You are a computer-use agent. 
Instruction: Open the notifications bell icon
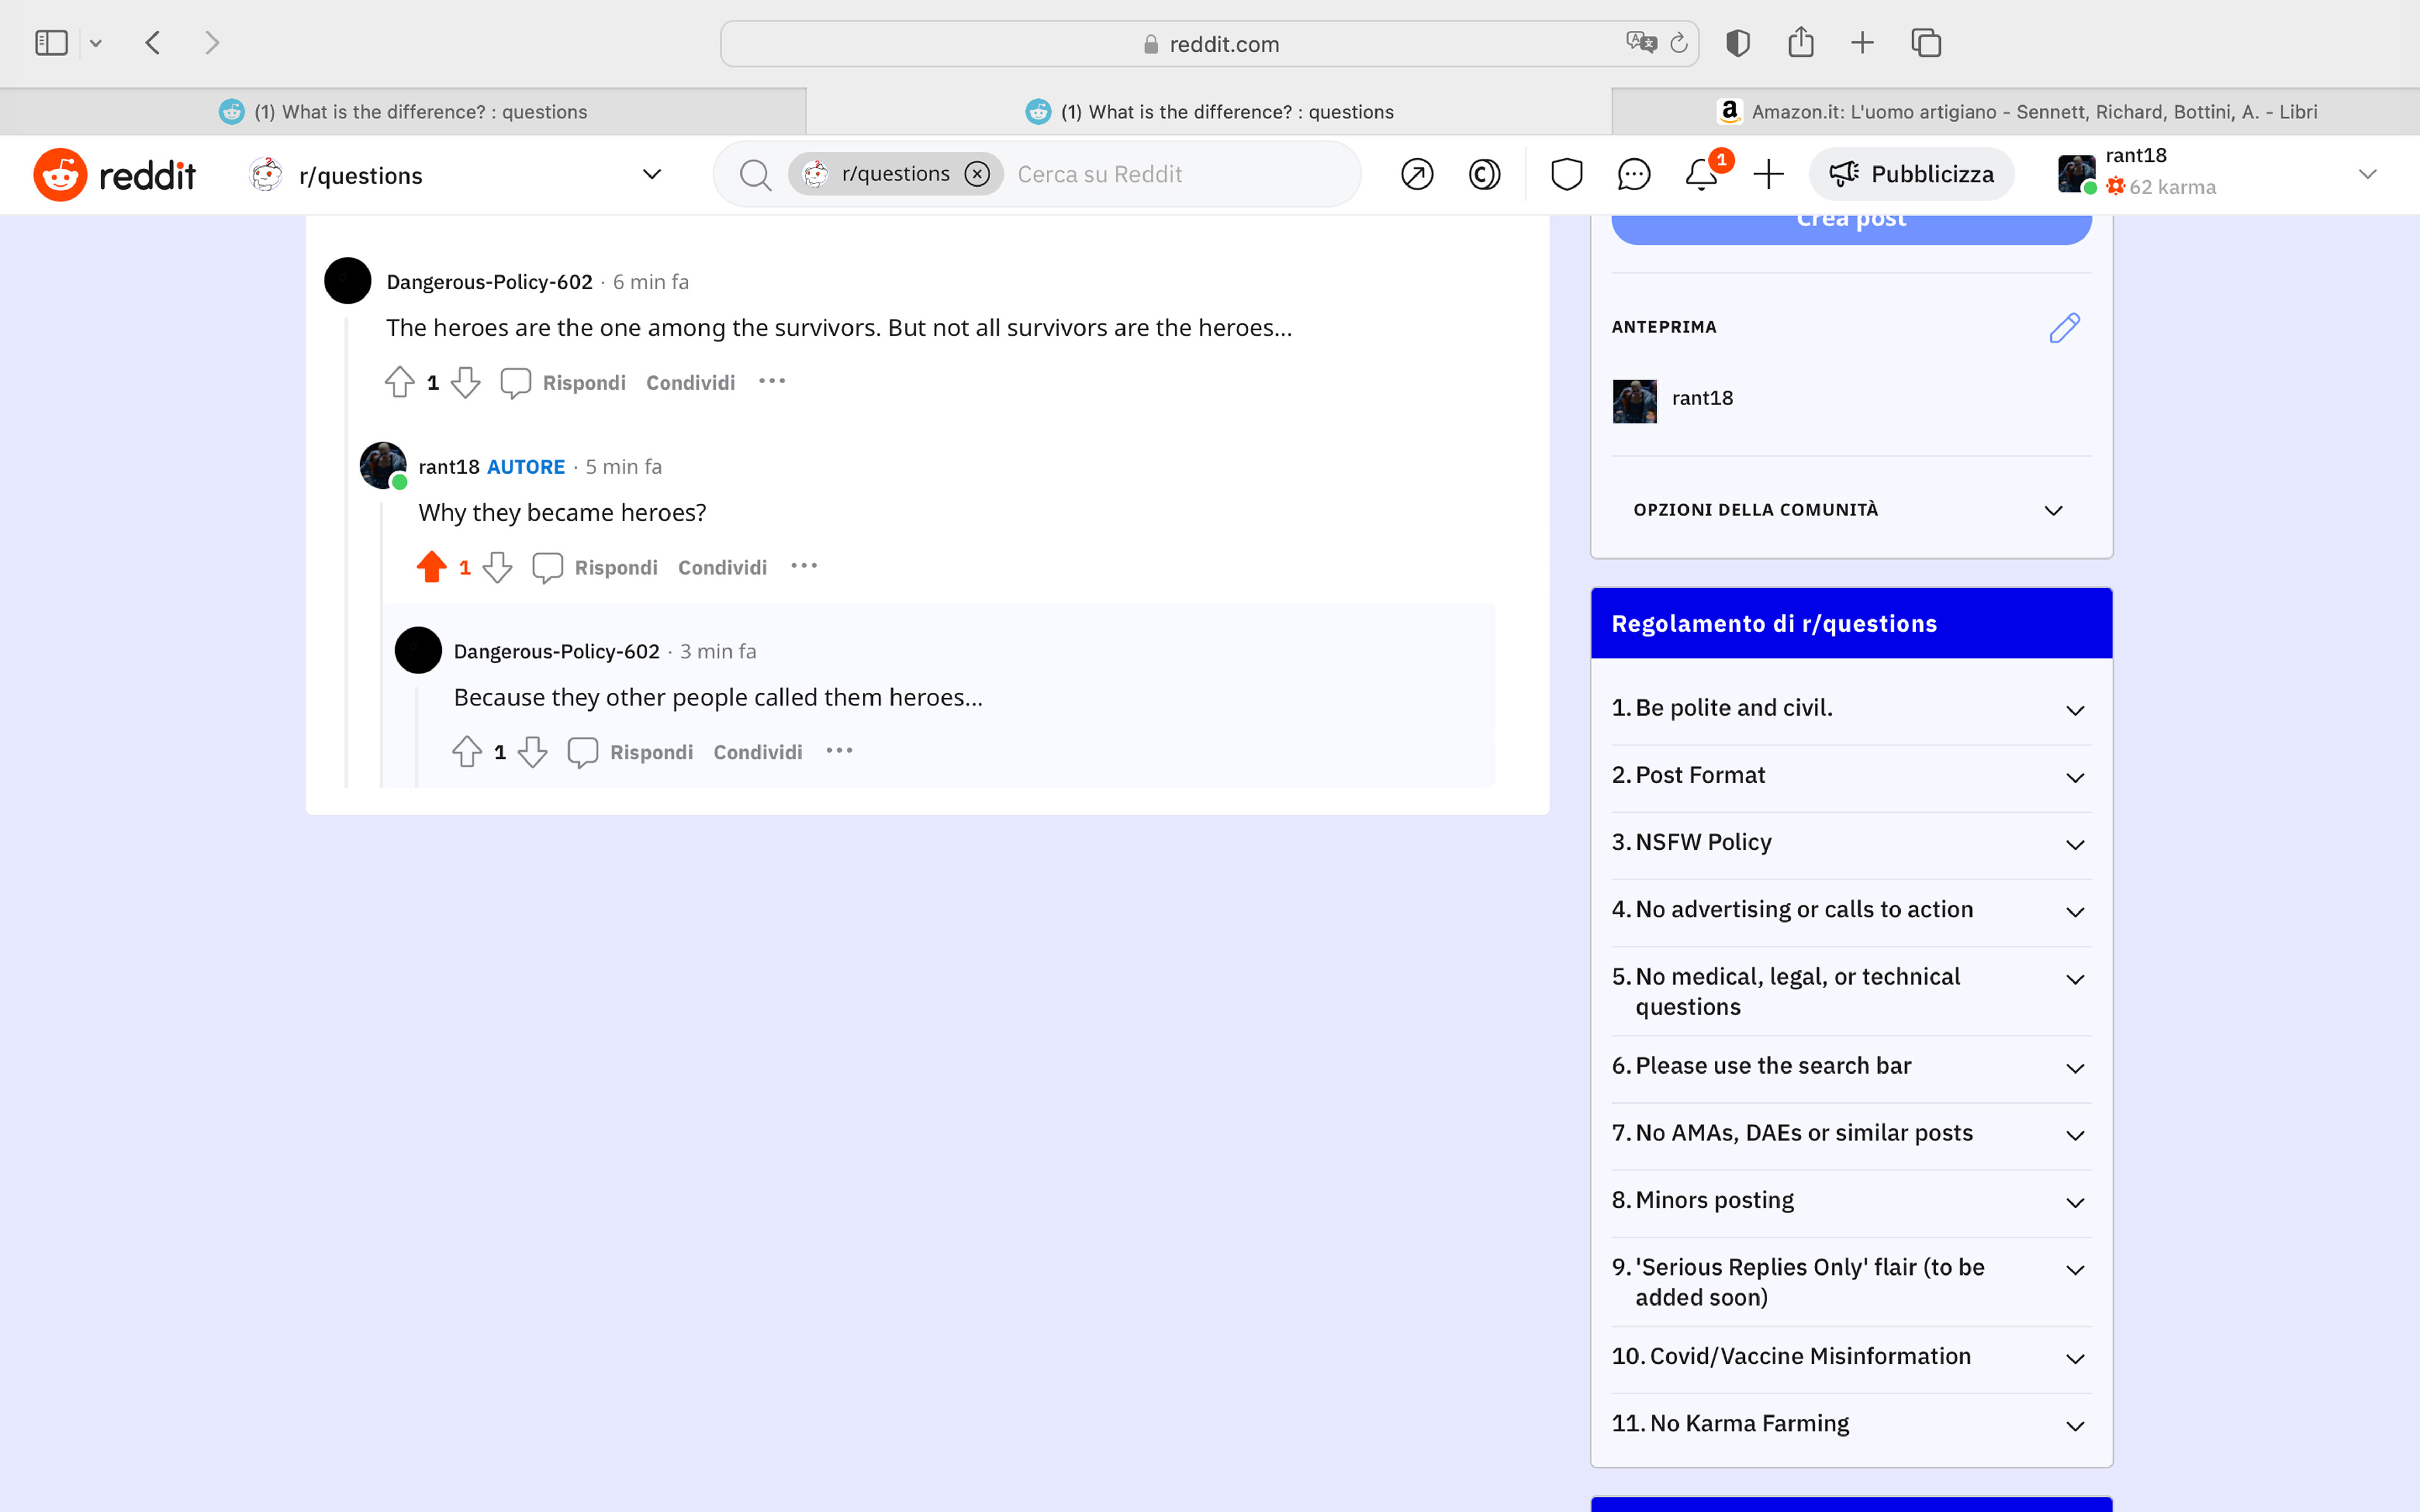click(1700, 175)
